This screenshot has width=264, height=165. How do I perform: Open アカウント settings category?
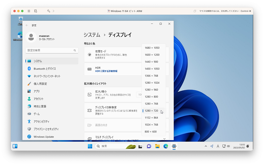(52, 99)
